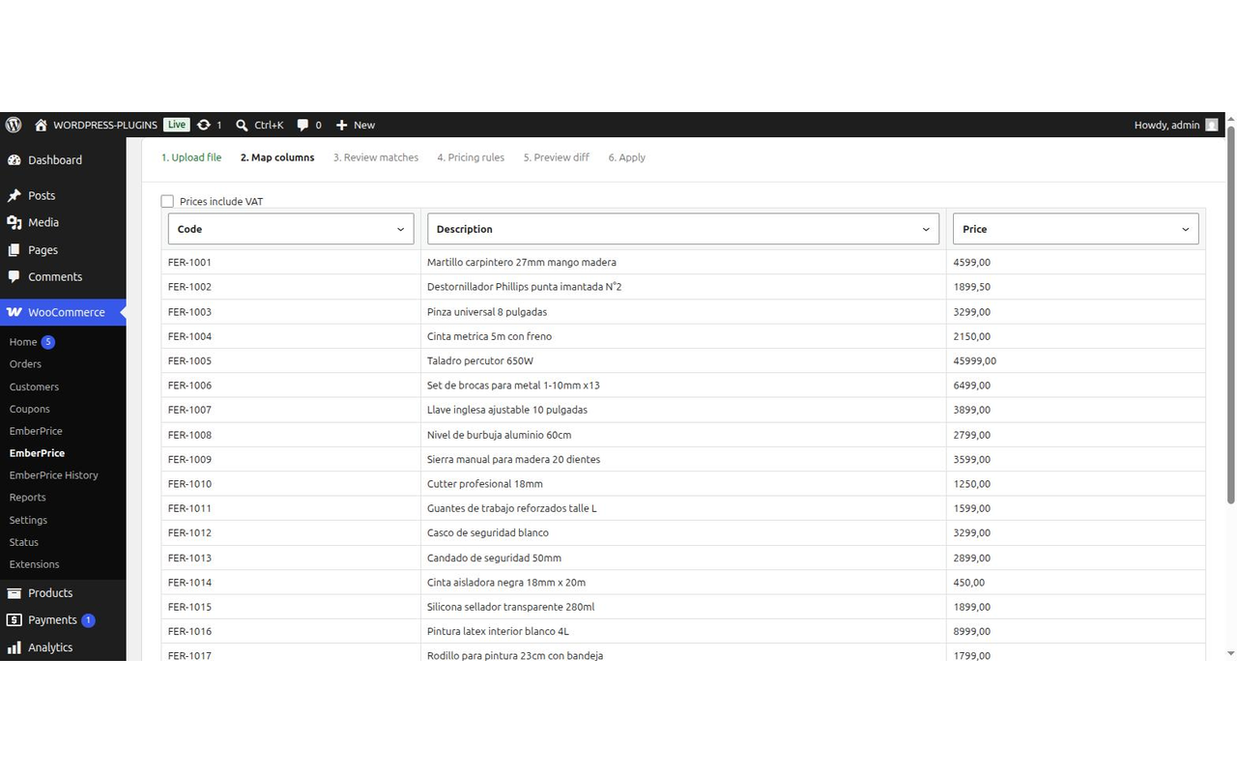1237x773 pixels.
Task: Open the comments bubble icon in admin bar
Action: coord(303,125)
